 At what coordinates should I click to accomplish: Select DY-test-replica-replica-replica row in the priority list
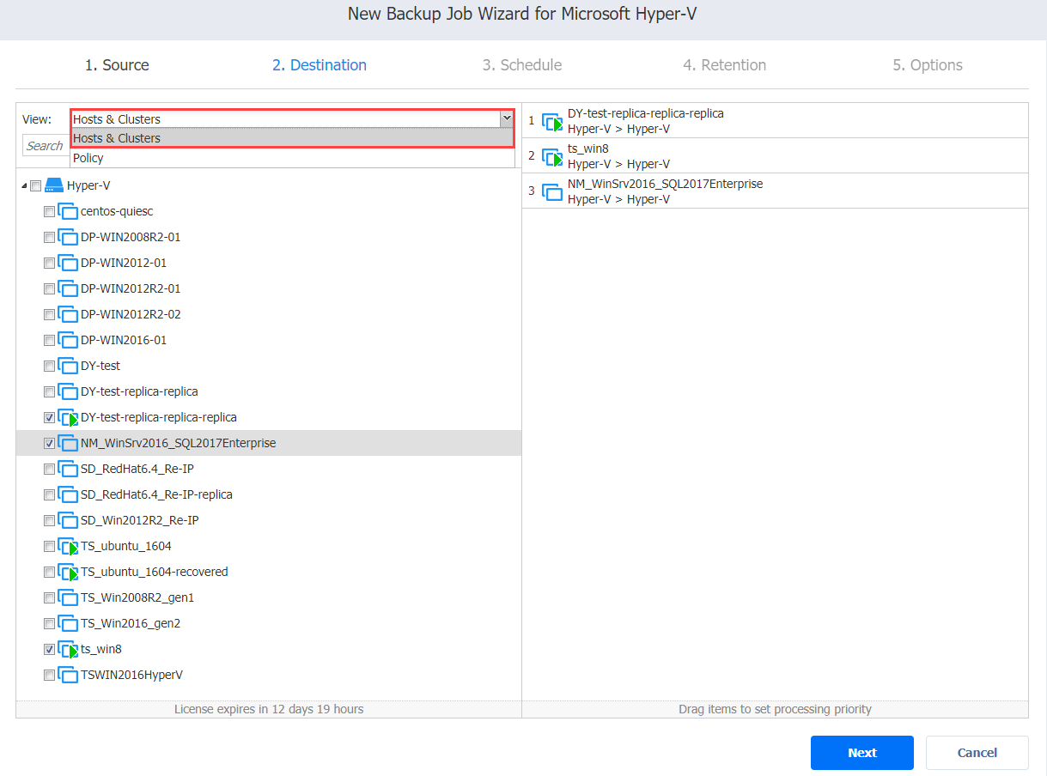tap(775, 121)
